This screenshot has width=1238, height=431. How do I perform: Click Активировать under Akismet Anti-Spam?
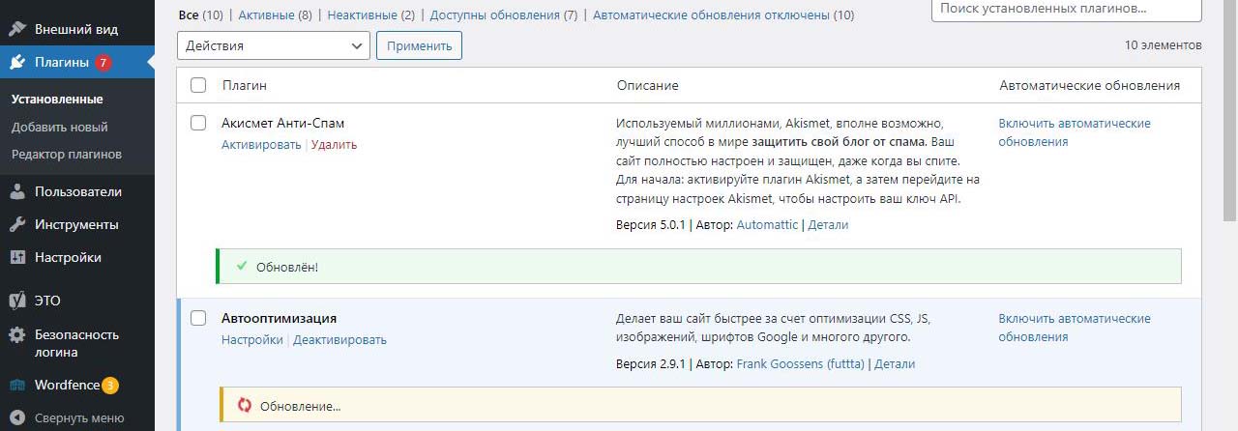coord(261,145)
